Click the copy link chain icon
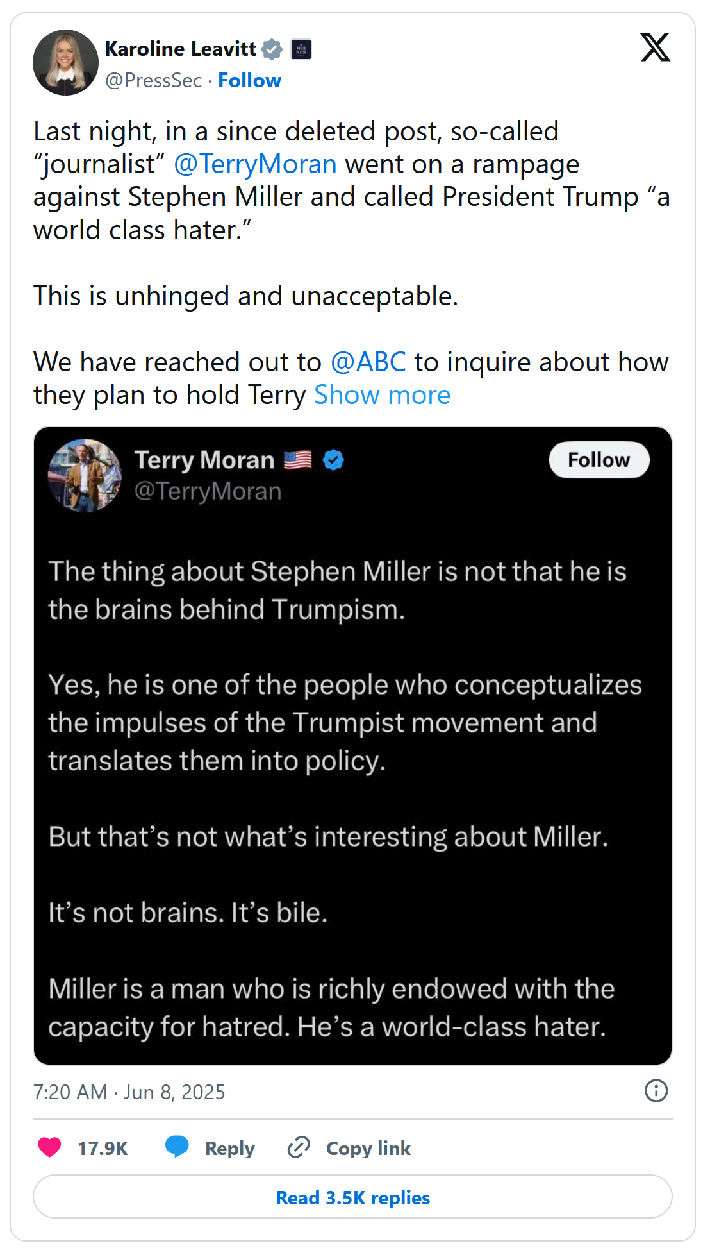 [x=299, y=1147]
